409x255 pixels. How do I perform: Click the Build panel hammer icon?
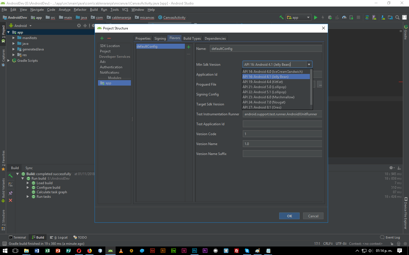click(11, 176)
